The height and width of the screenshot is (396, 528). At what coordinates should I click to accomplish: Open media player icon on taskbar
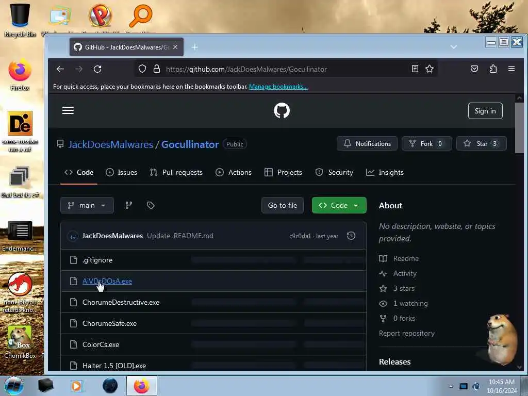77,386
